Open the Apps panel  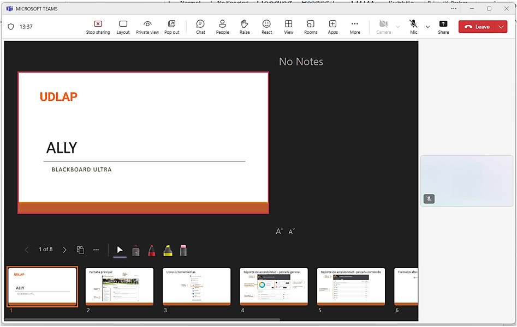point(332,27)
